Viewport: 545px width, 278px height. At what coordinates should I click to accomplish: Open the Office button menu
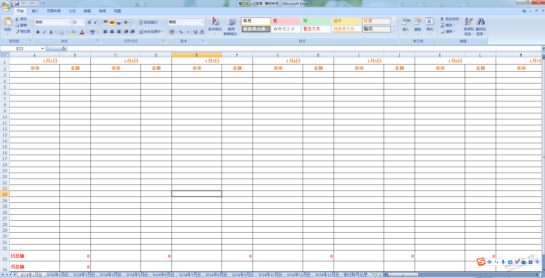coord(6,5)
